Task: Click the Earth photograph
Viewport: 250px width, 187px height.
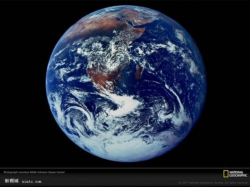Action: point(126,84)
